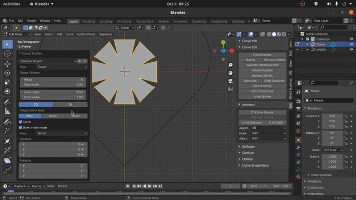Switch to the Shading workspace tab
The height and width of the screenshot is (200, 356).
click(164, 21)
